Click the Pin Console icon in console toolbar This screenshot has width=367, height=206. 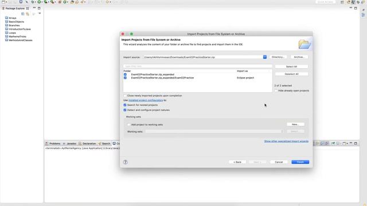pyautogui.click(x=333, y=143)
